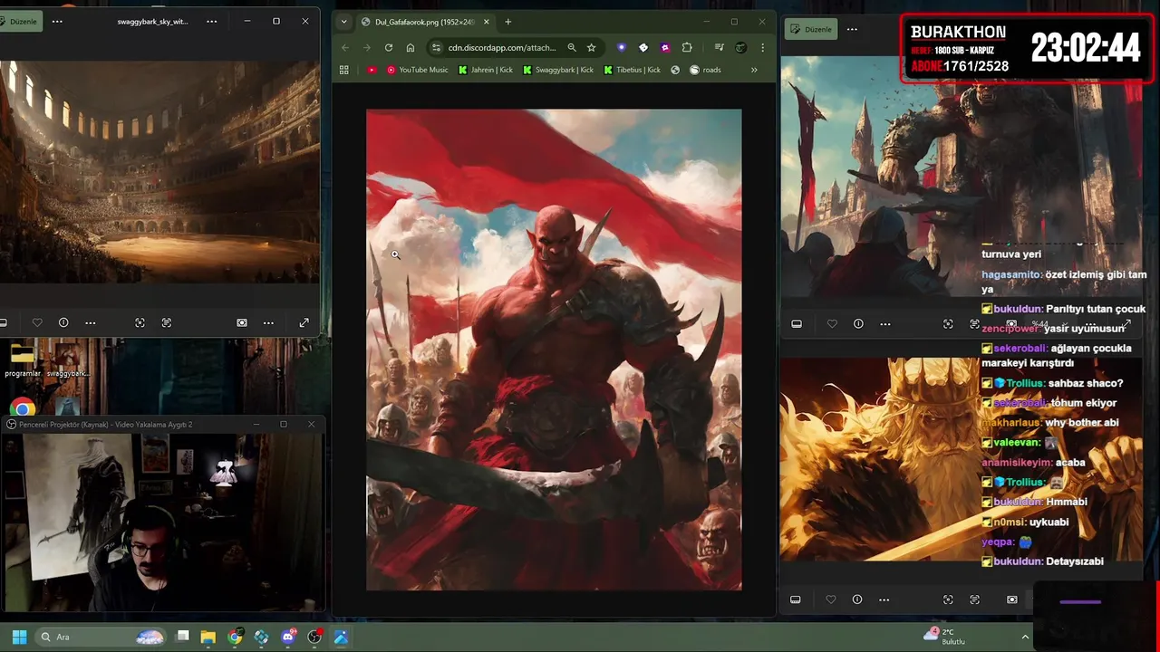Open the Photos app in the taskbar
Screen dimensions: 1160x652
tap(341, 637)
